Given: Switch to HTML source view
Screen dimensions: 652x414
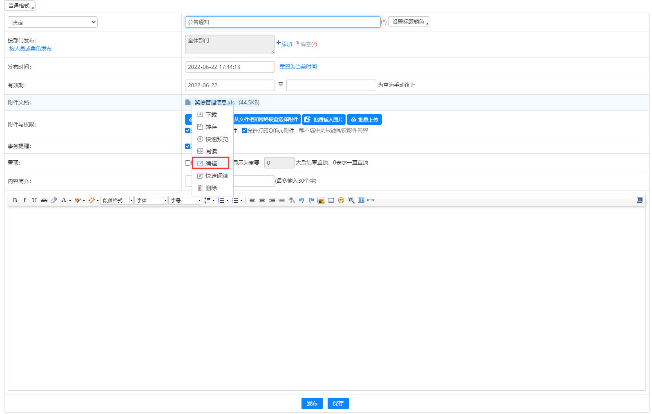Looking at the screenshot, I should pos(371,200).
